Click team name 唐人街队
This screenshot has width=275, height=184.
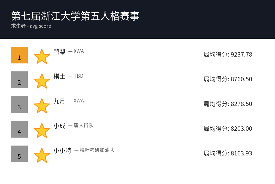point(83,126)
